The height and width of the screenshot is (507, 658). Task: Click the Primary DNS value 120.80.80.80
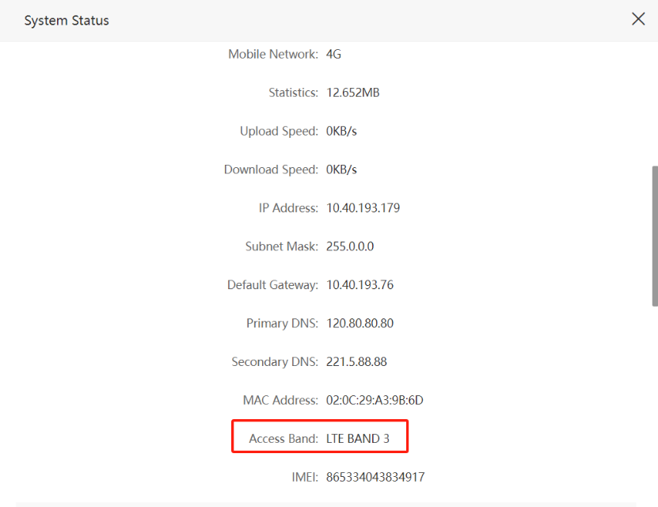click(x=359, y=323)
